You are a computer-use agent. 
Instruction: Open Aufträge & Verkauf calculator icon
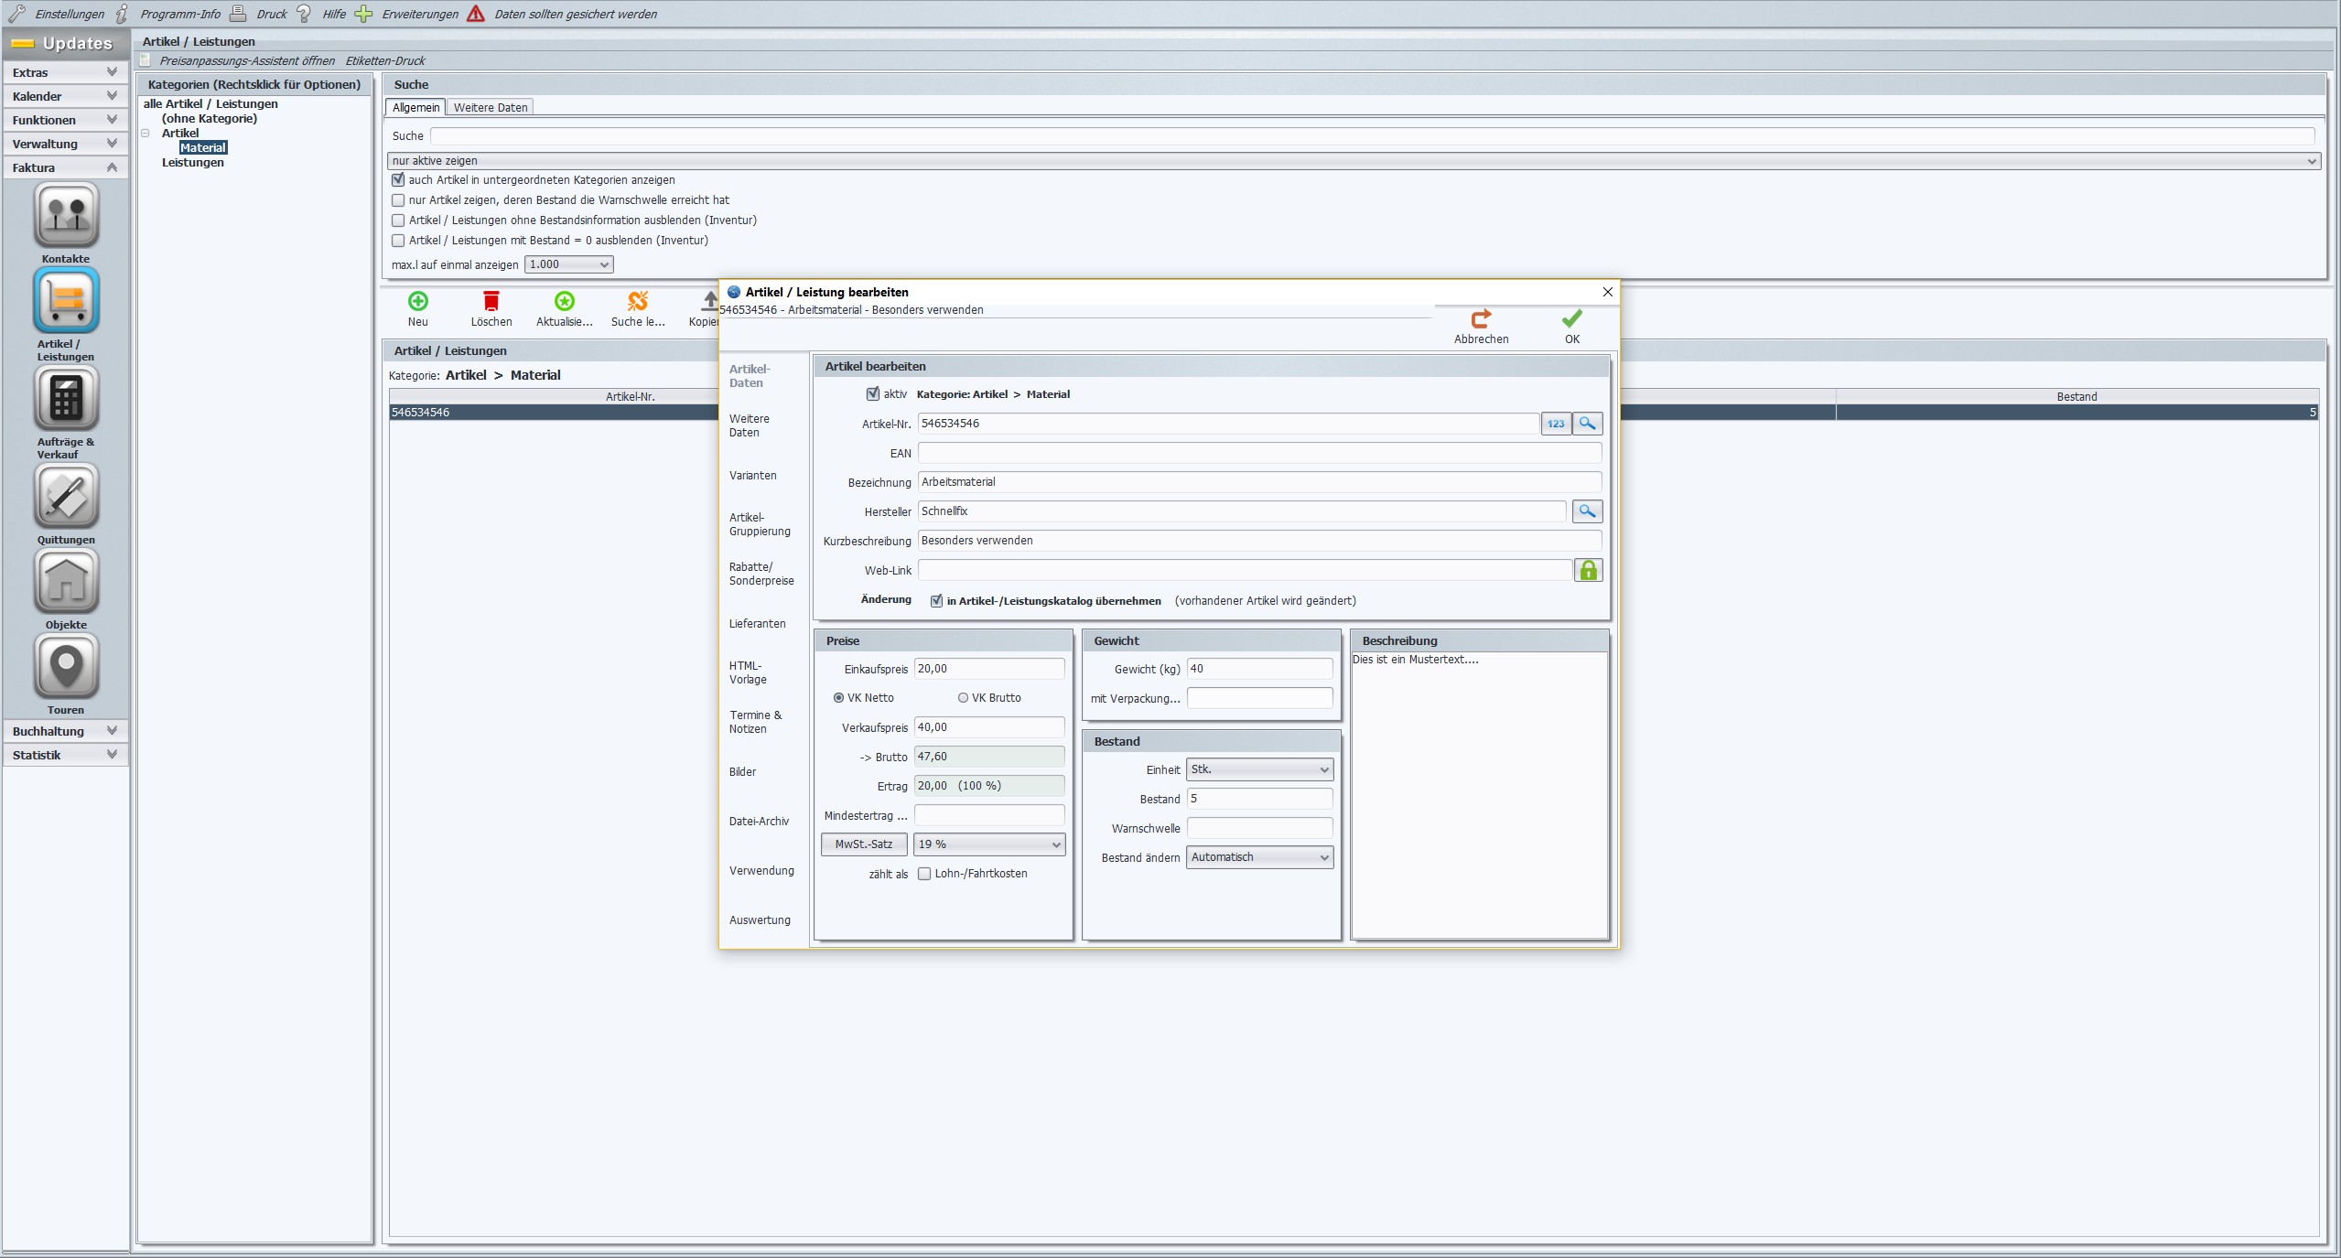pyautogui.click(x=66, y=398)
